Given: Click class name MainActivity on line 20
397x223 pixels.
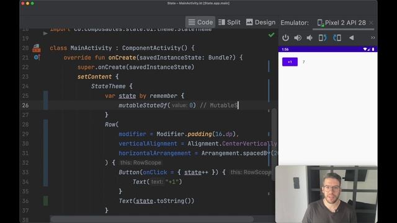Looking at the screenshot, I should 91,48.
